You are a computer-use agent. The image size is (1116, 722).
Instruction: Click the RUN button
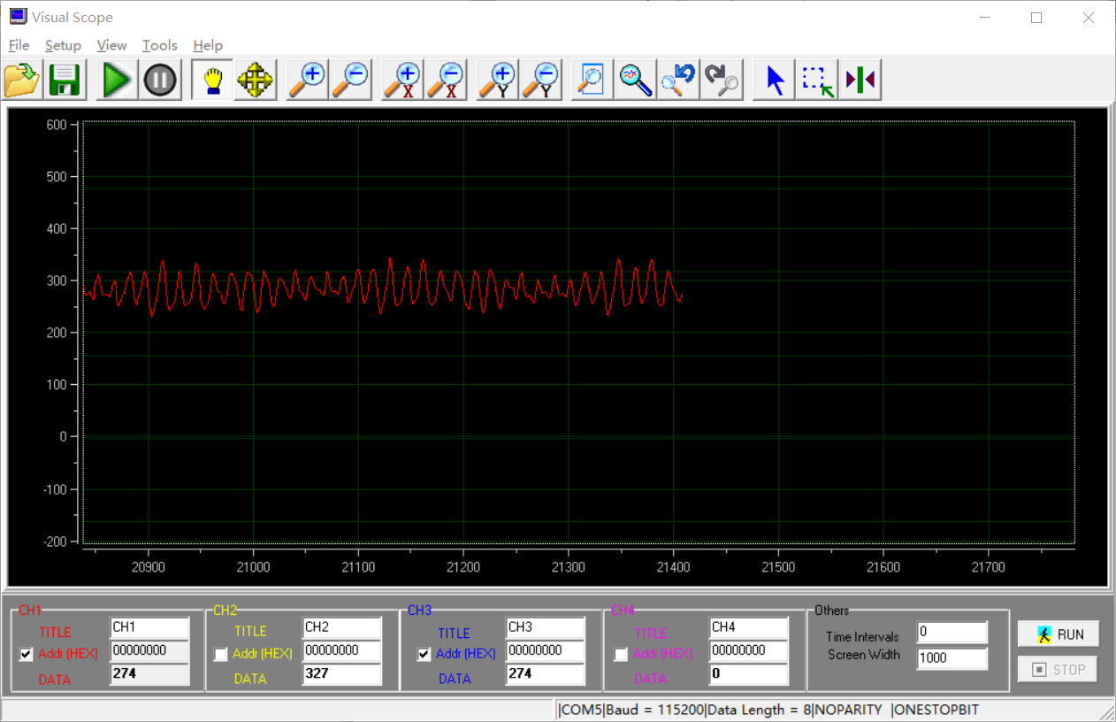pyautogui.click(x=1058, y=634)
